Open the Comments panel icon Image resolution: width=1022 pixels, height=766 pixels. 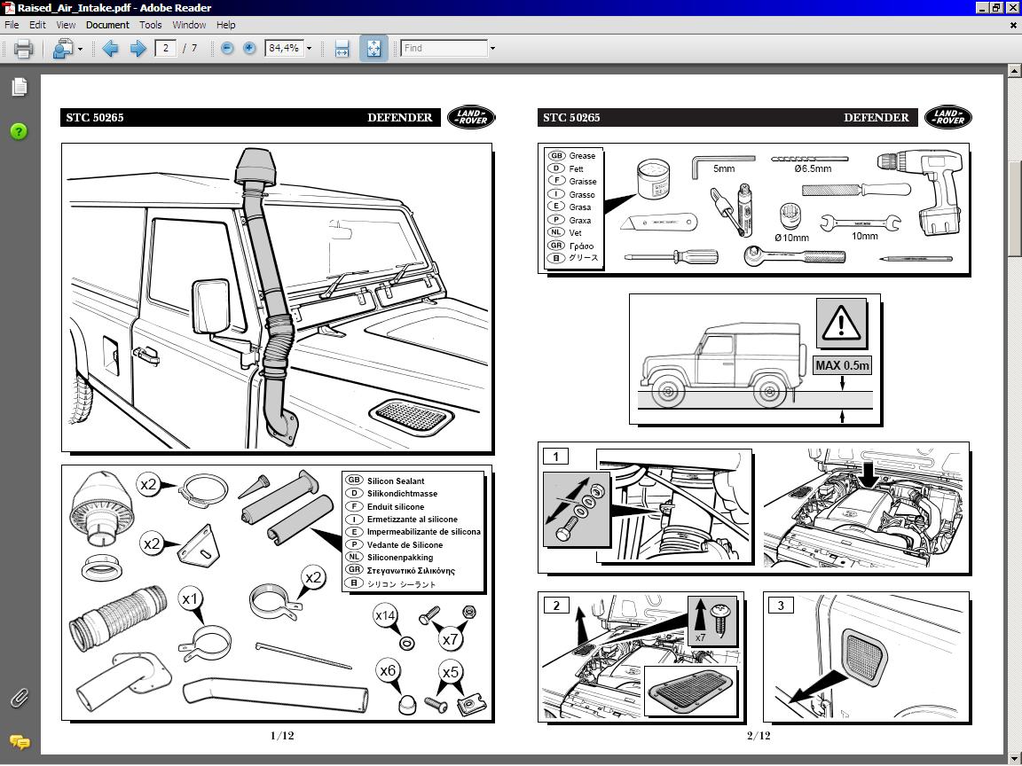(x=19, y=742)
